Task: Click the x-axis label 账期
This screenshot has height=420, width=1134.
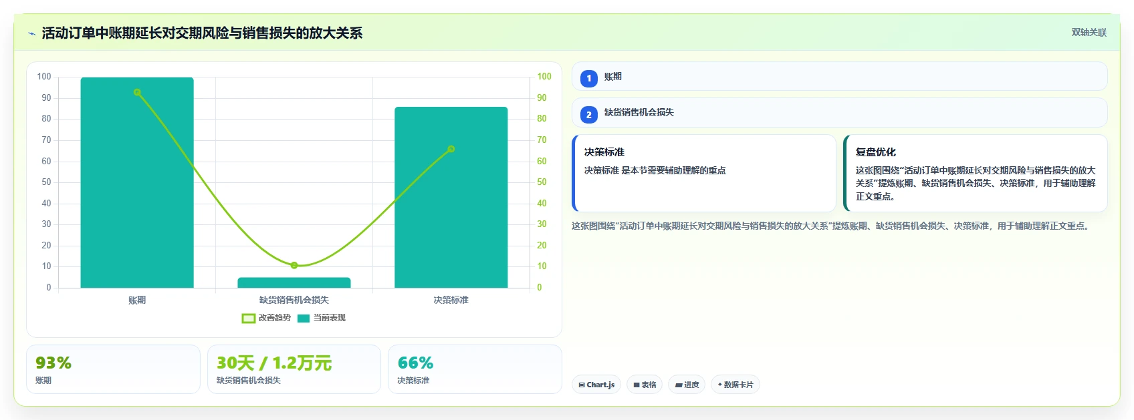Action: (137, 300)
